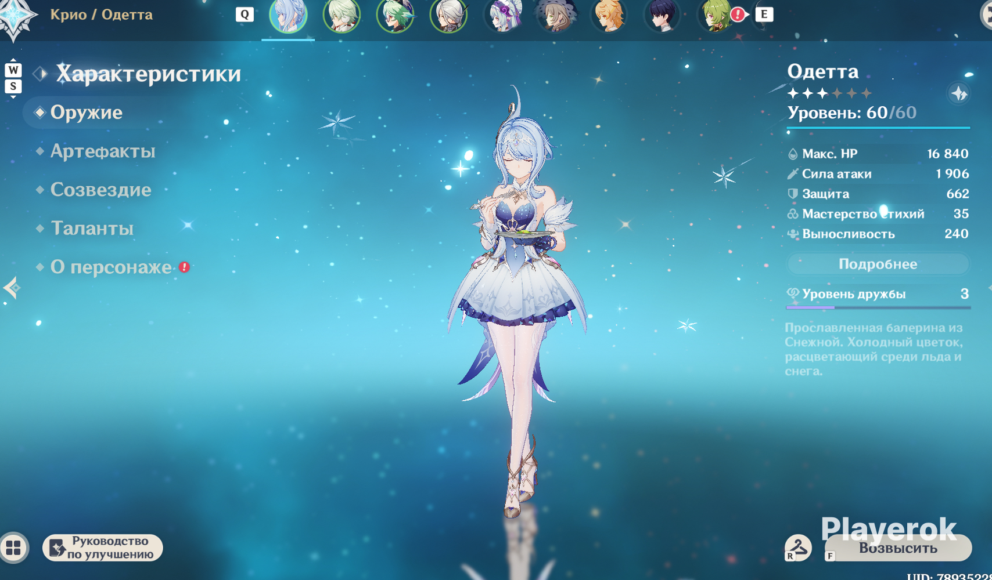The height and width of the screenshot is (580, 992).
Task: Select the elemental mastery value 35
Action: (961, 214)
